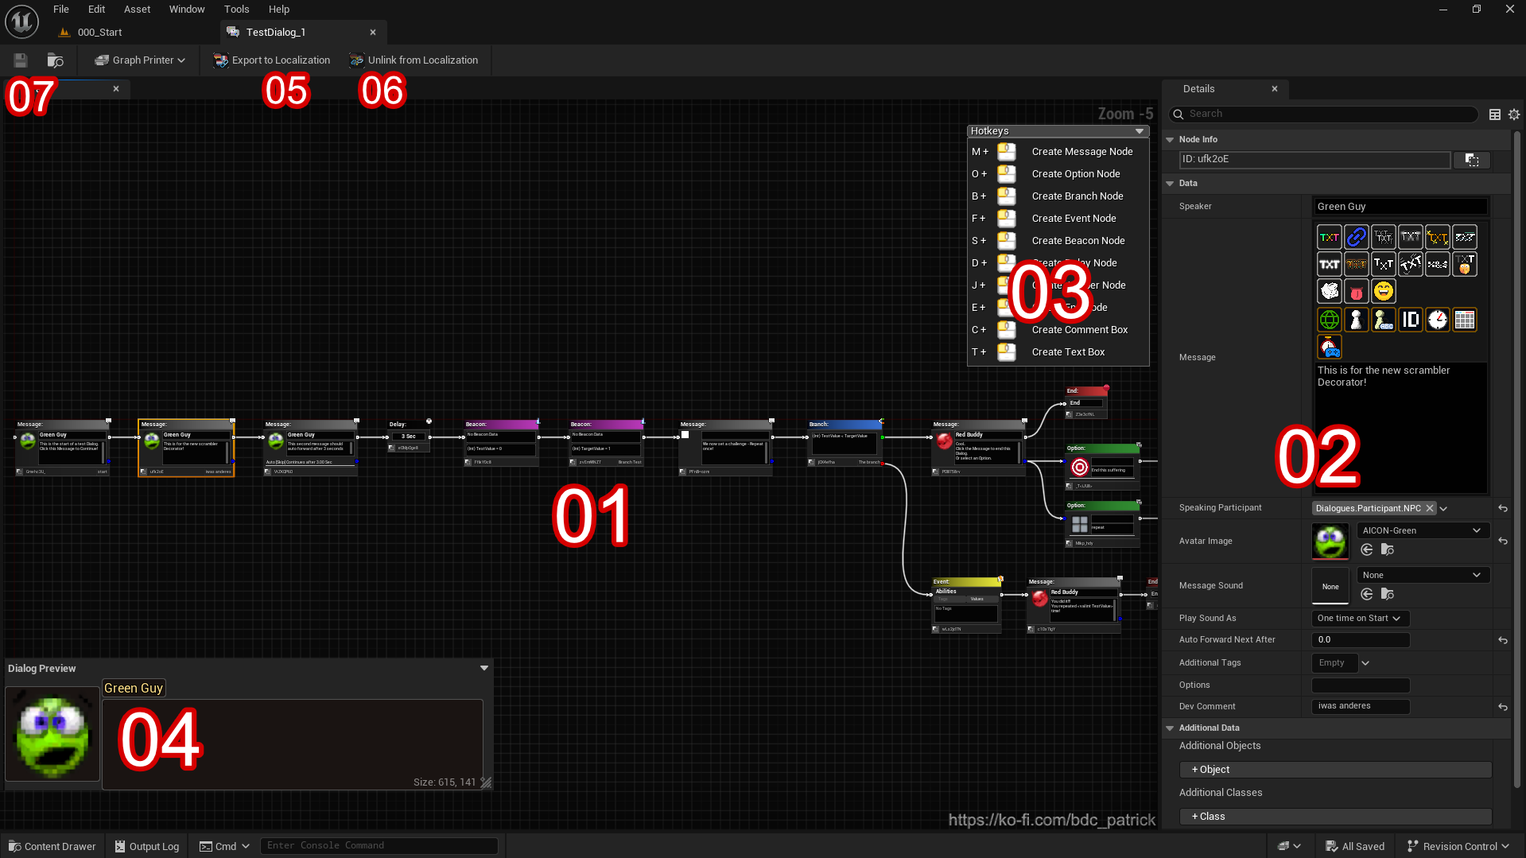
Task: Open the Output Log
Action: [x=146, y=846]
